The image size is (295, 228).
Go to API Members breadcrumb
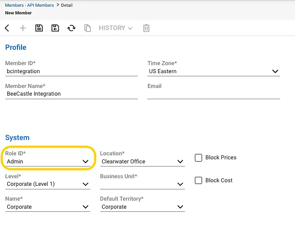pyautogui.click(x=40, y=5)
